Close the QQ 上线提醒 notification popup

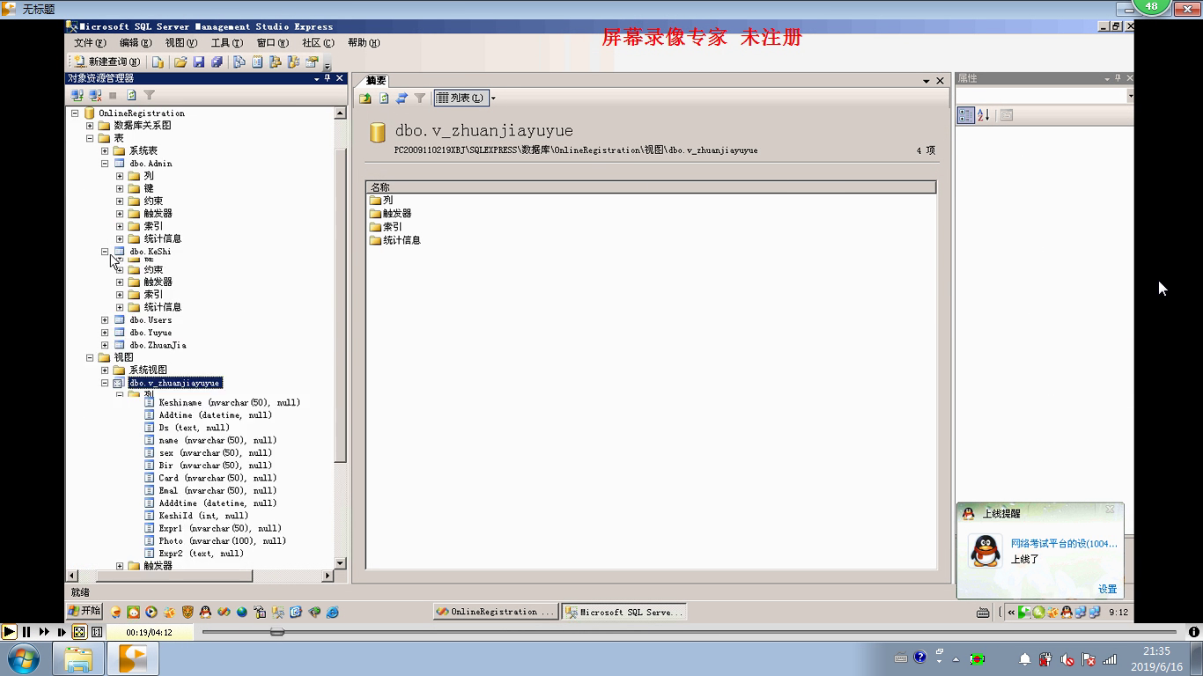1110,510
